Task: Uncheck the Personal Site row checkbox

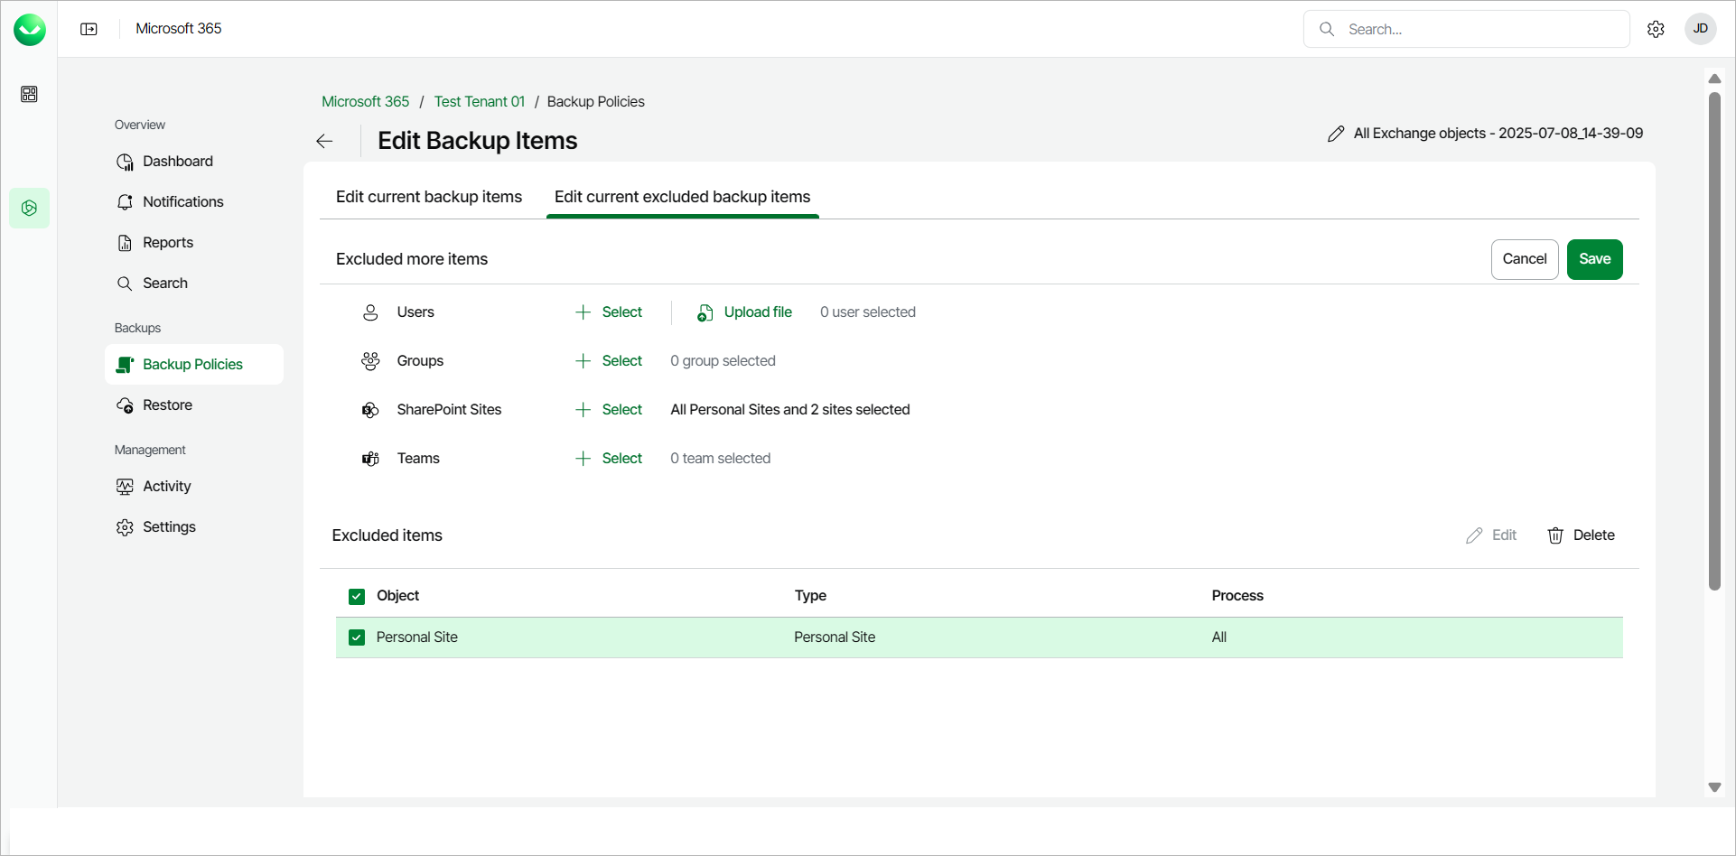Action: pyautogui.click(x=357, y=637)
